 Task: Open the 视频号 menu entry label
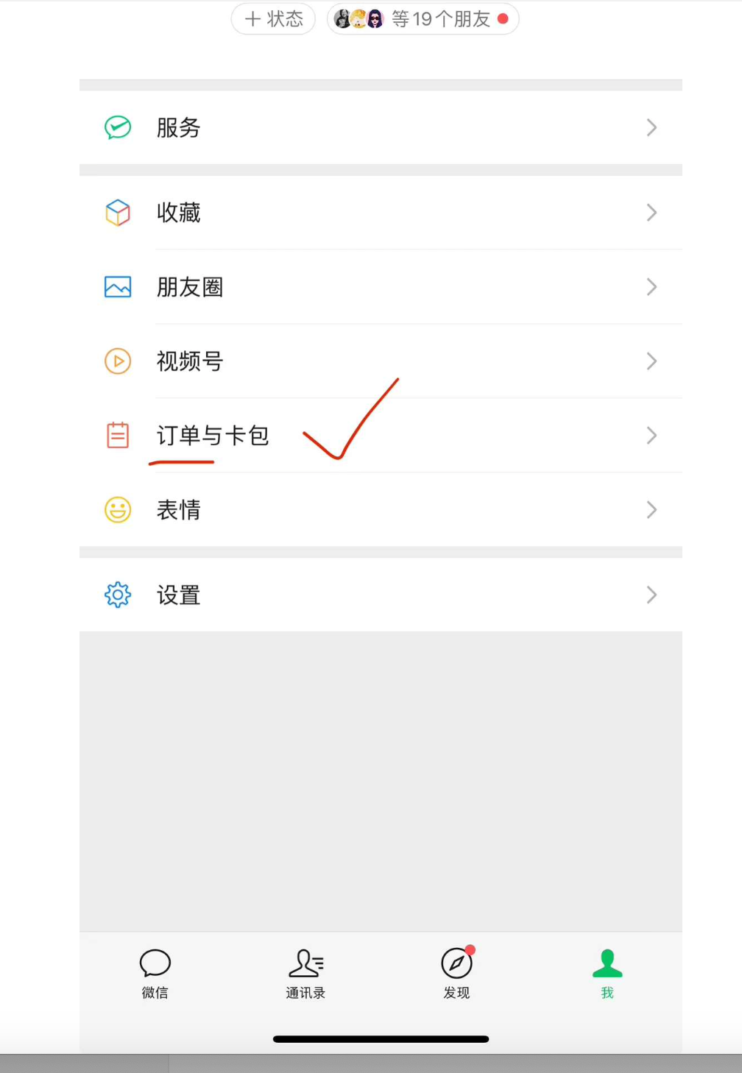[x=190, y=361]
